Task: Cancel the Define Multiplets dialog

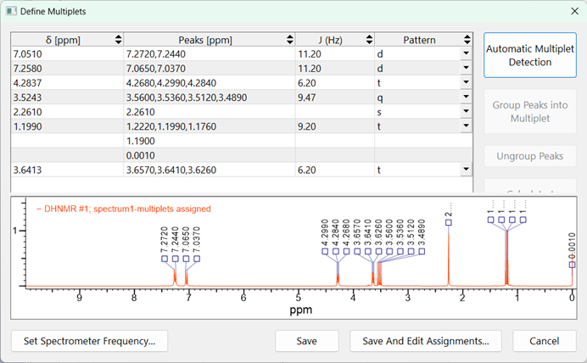Action: click(x=544, y=341)
